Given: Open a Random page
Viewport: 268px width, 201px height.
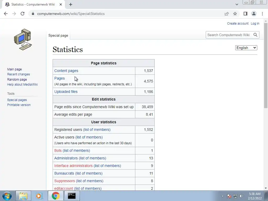Looking at the screenshot, I should point(17,79).
